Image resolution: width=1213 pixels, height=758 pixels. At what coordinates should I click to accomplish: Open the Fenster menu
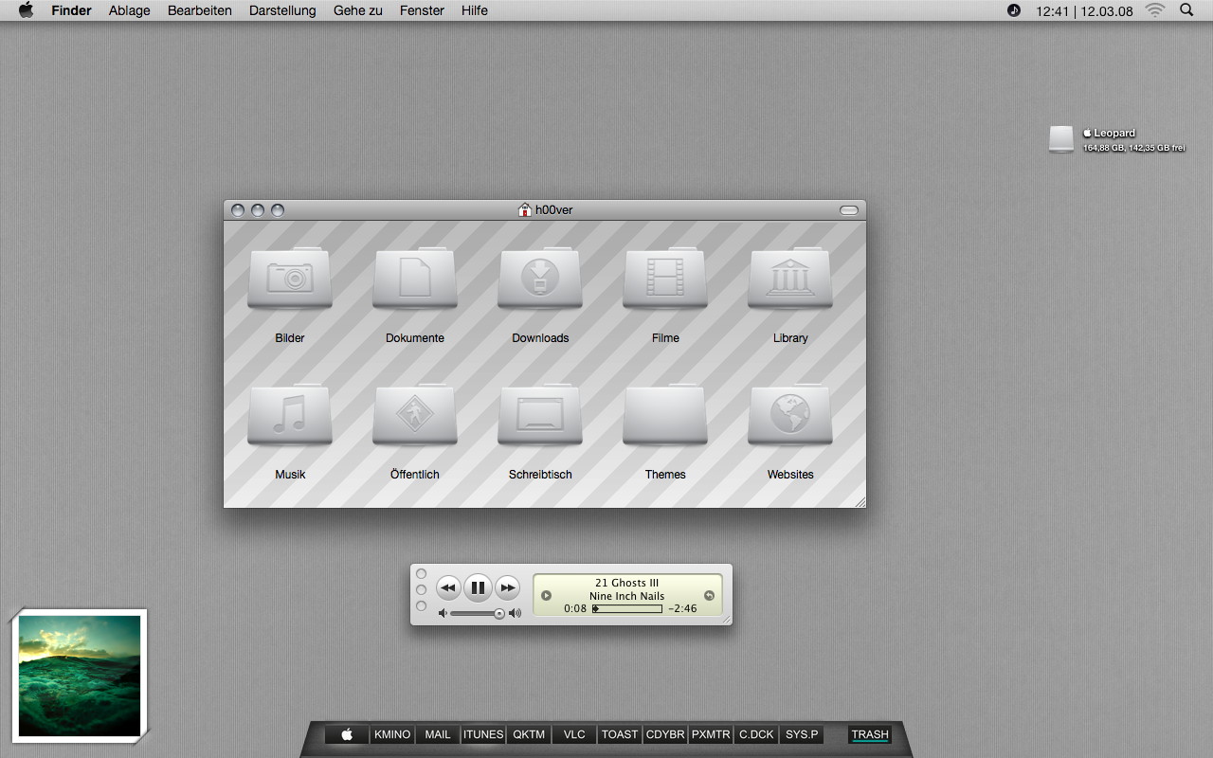point(422,10)
